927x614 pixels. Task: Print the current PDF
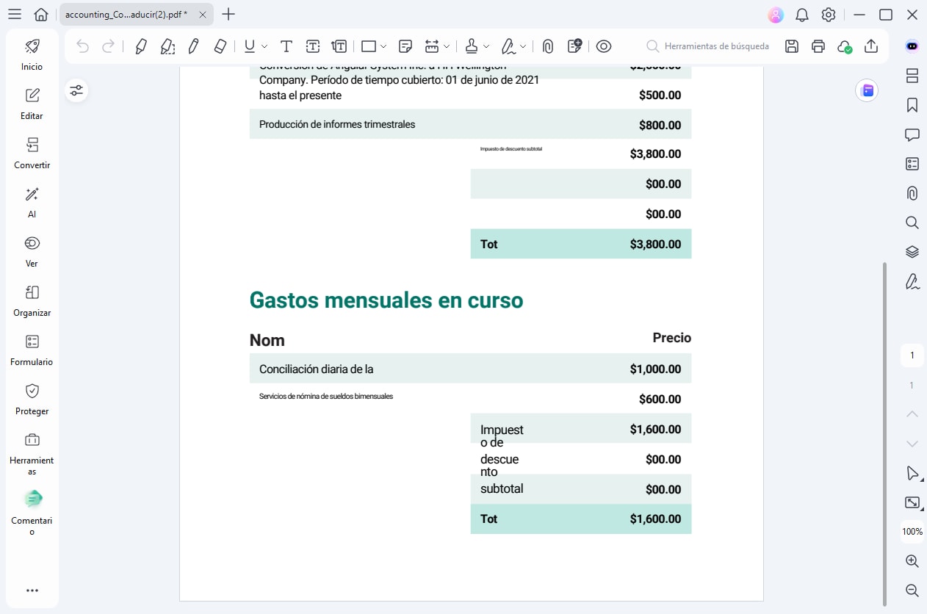818,46
